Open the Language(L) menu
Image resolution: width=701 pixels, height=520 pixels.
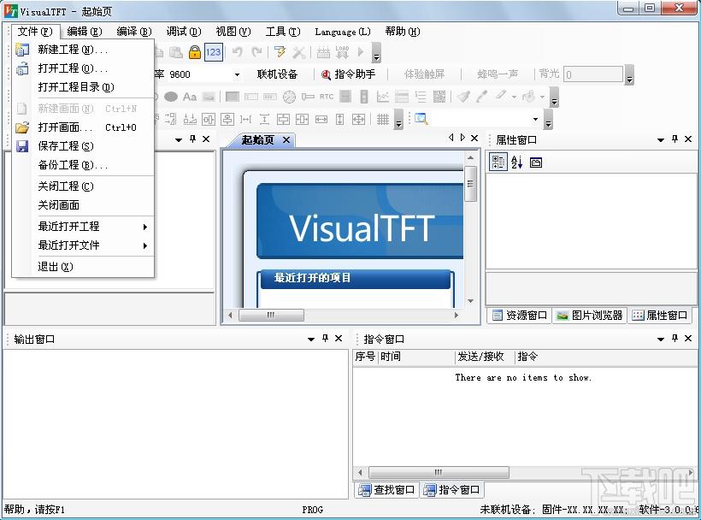(343, 32)
